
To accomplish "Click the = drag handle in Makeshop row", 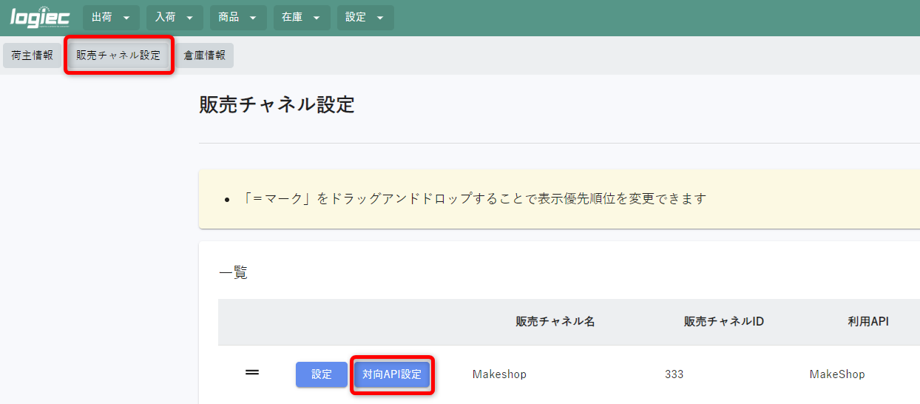I will [x=252, y=373].
